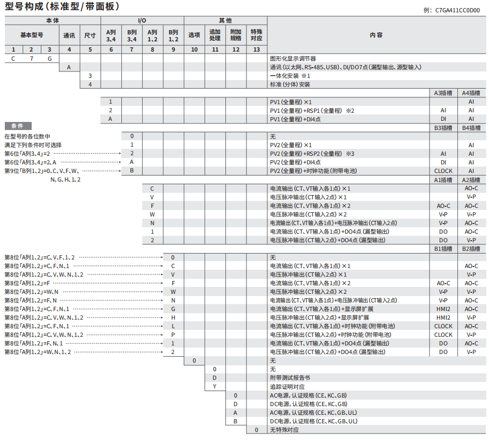Select the PV2(全量程)+时钟功能(附带电池) entry
This screenshot has width=489, height=440.
[x=313, y=171]
